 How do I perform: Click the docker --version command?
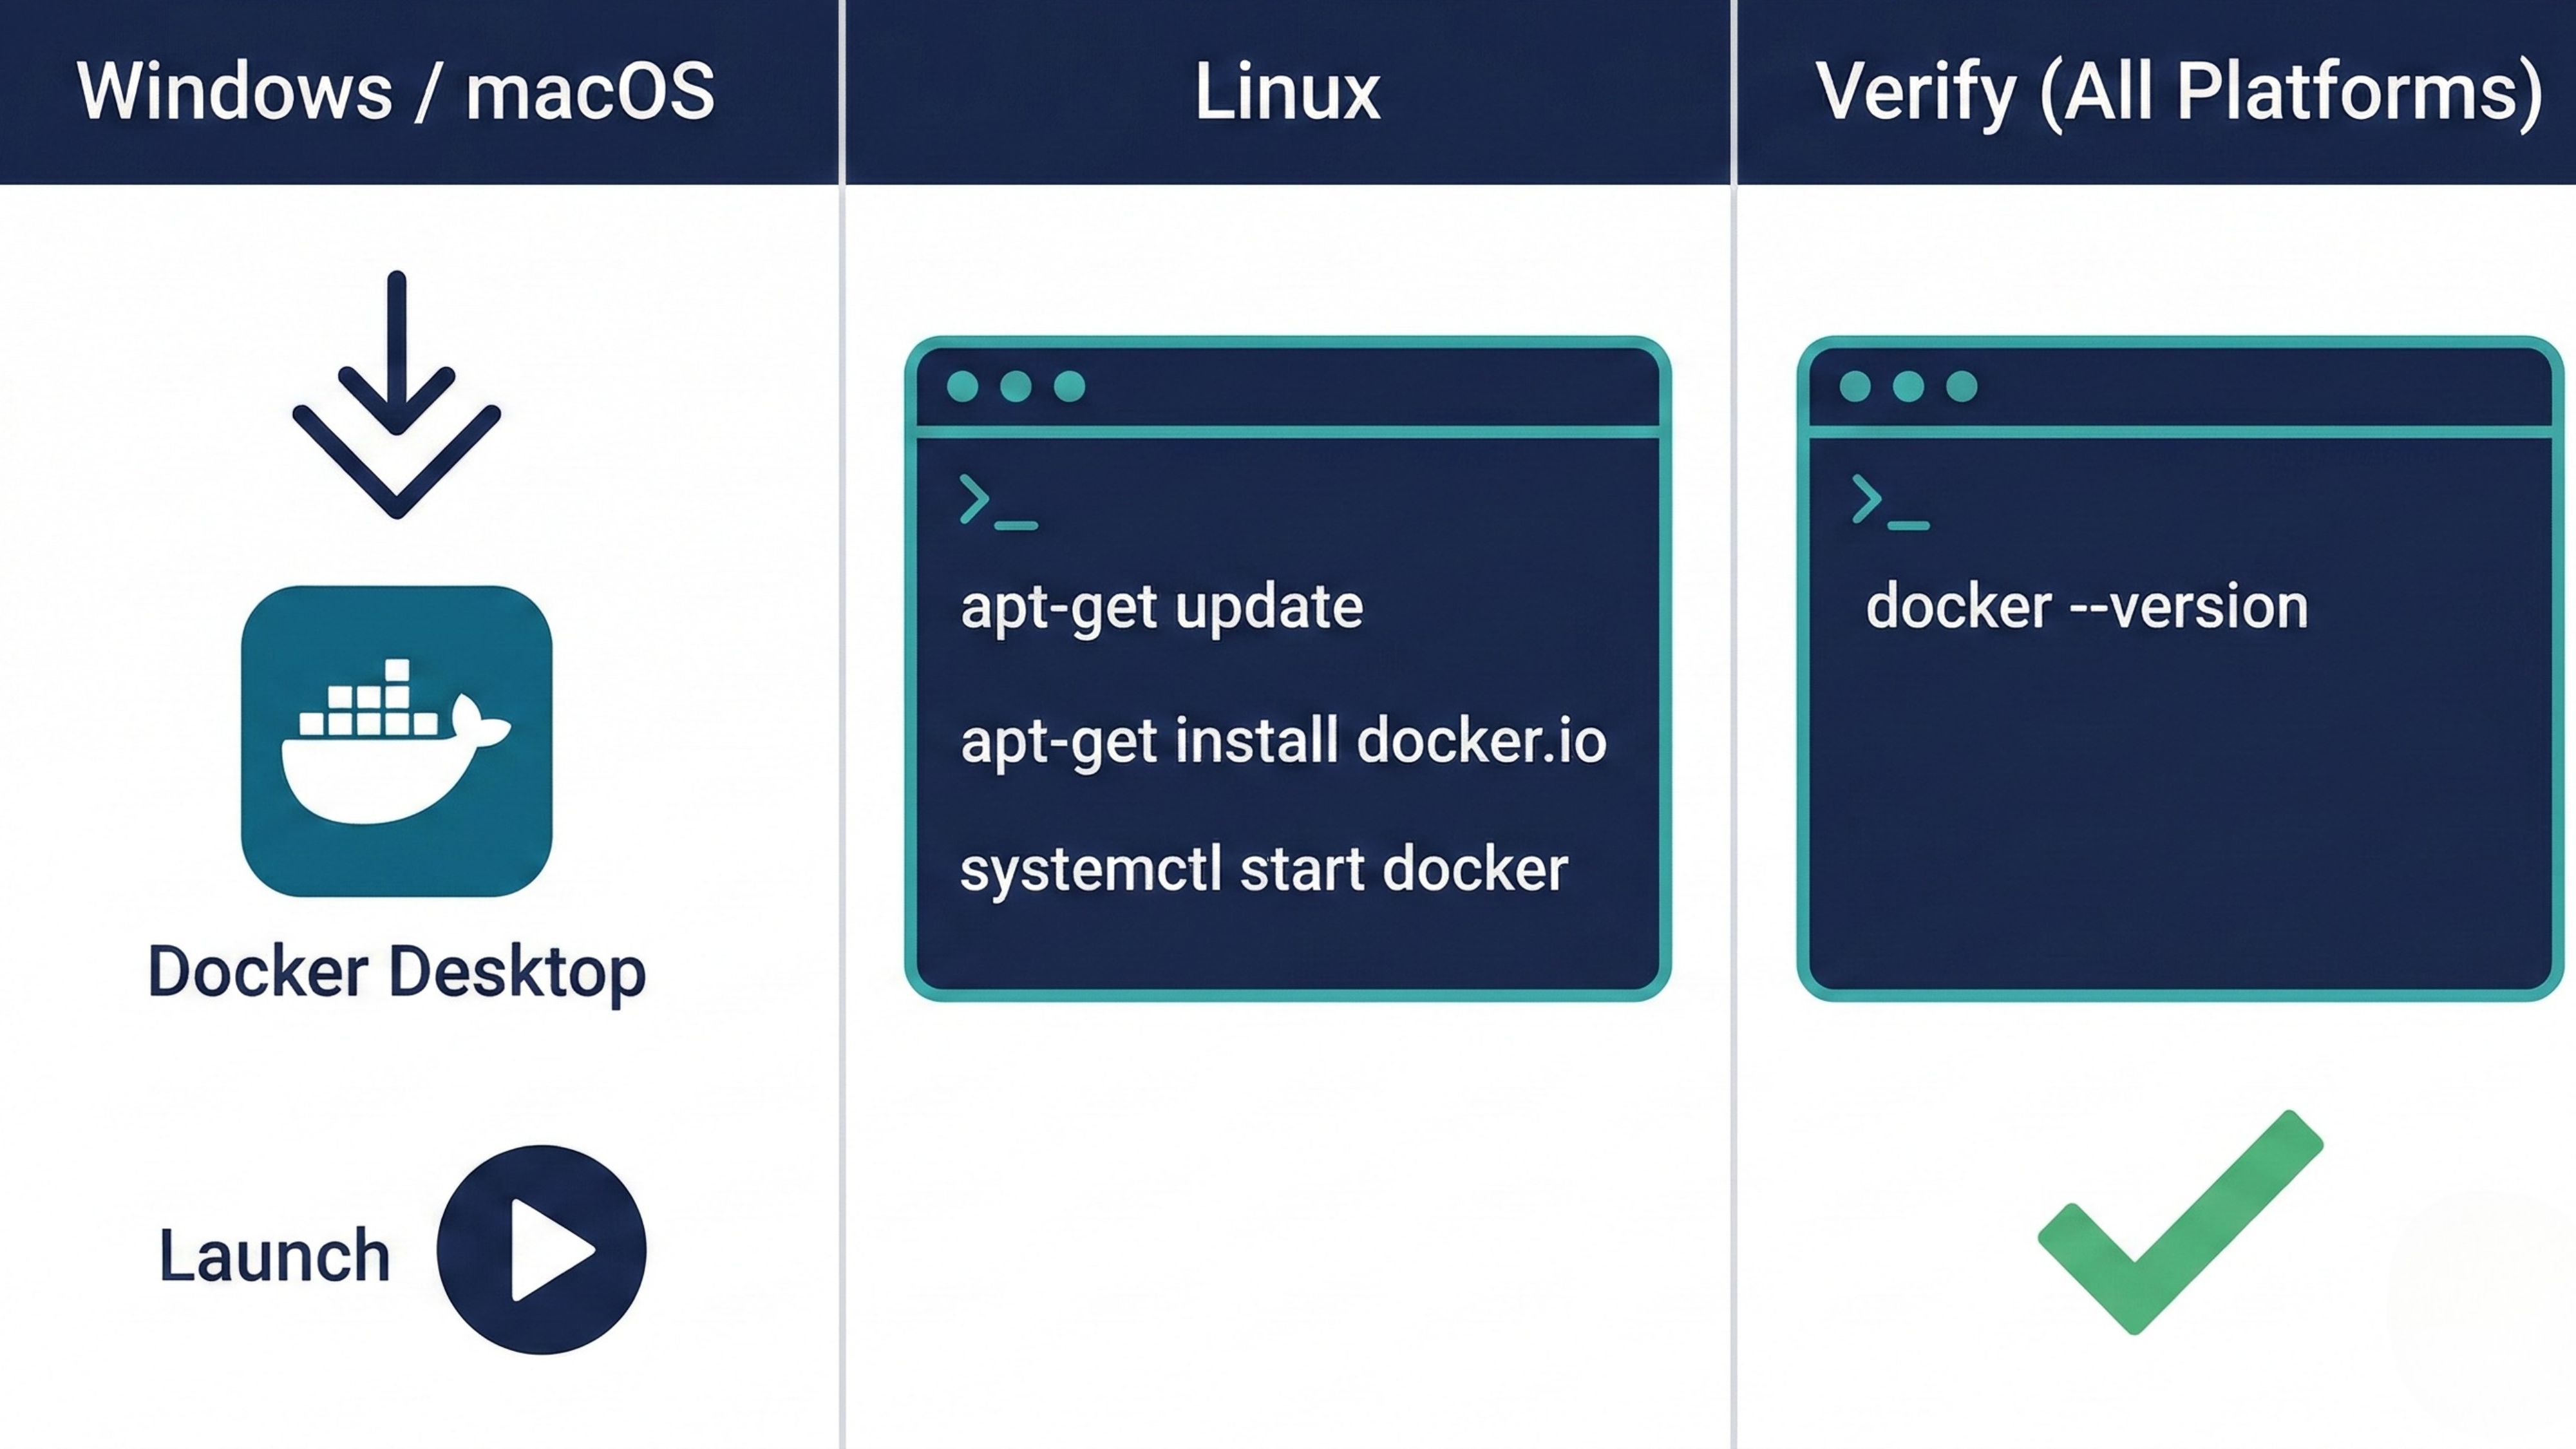pyautogui.click(x=2086, y=607)
